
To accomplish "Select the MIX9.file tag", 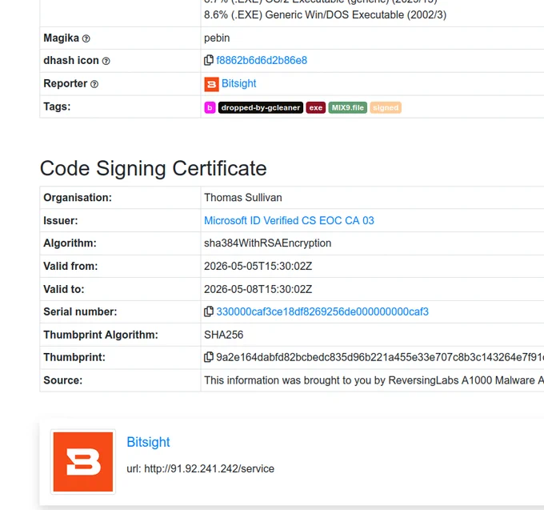I will [348, 107].
